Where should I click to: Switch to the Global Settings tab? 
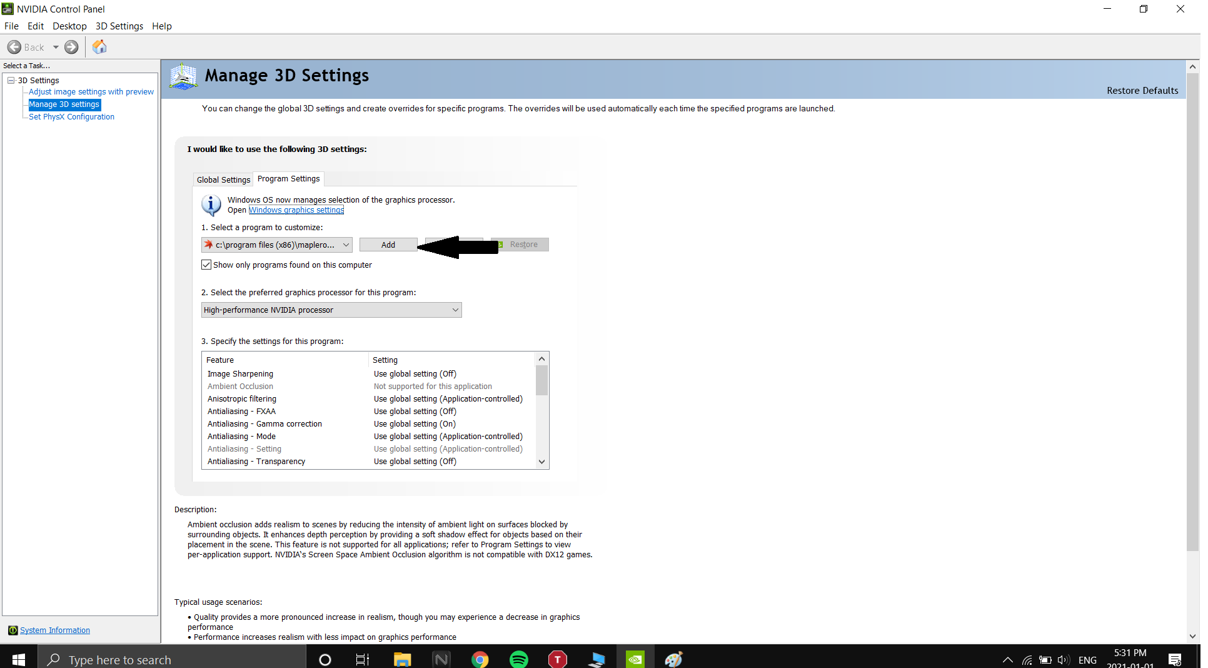tap(223, 180)
